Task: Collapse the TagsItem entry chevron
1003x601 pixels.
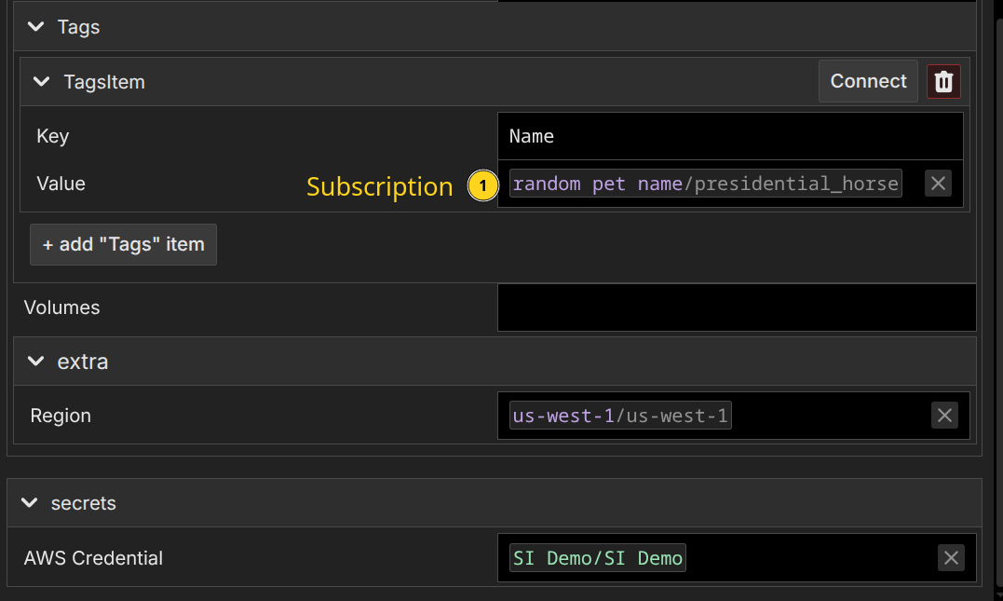Action: (41, 82)
